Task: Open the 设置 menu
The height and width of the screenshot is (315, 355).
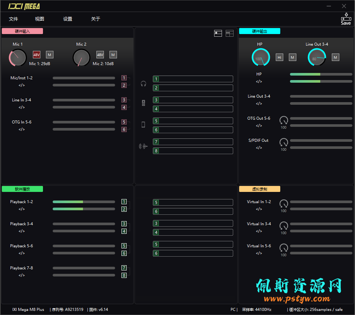Action: point(68,19)
